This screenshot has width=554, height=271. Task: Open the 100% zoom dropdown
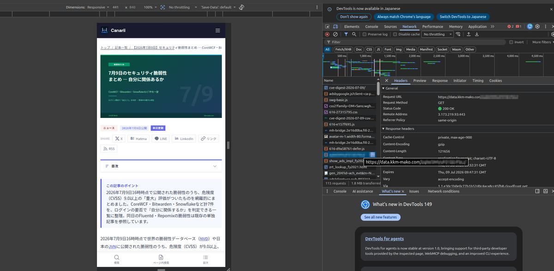(x=150, y=7)
